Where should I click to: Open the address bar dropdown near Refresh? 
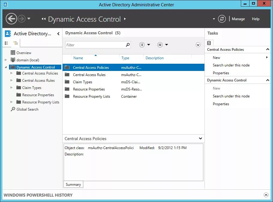[x=214, y=19]
